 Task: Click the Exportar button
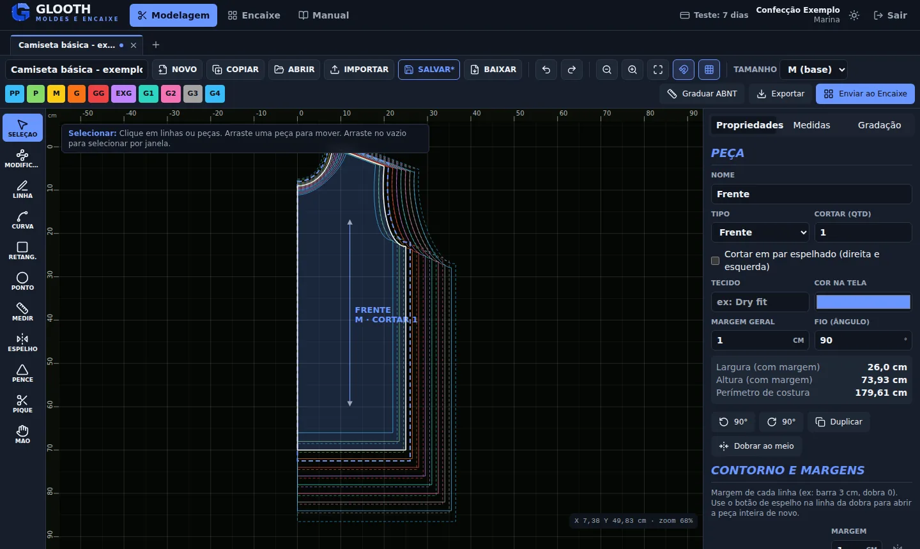[x=780, y=94]
